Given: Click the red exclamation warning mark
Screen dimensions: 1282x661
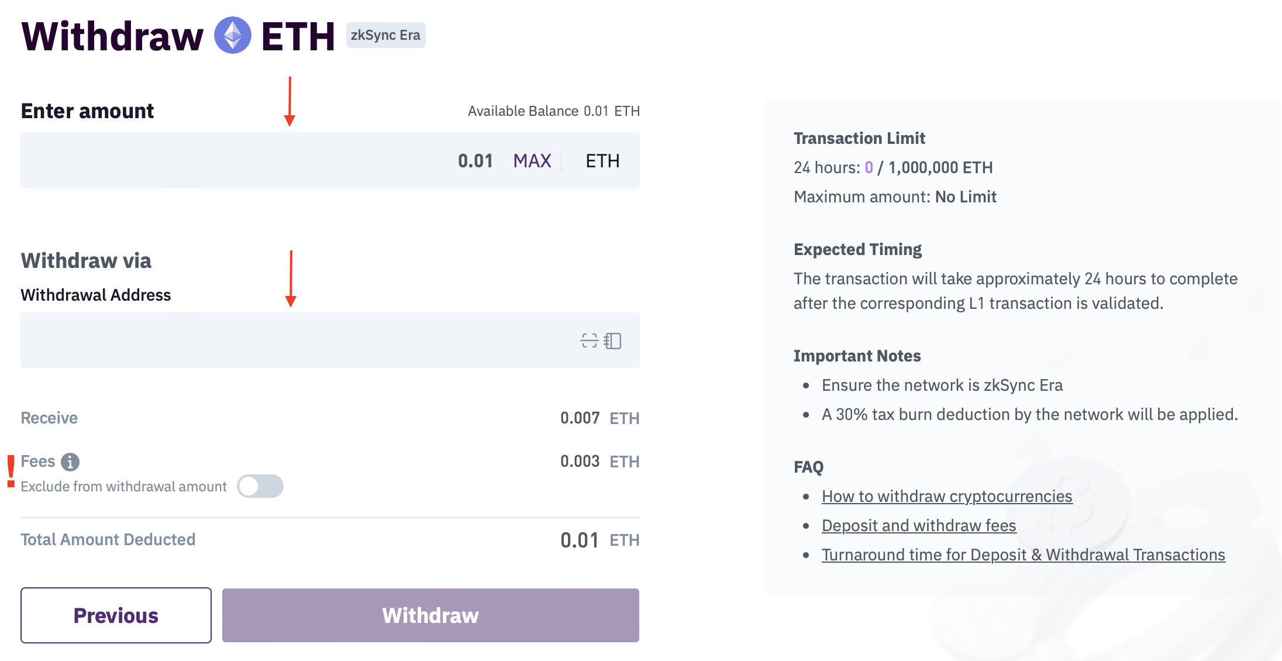Looking at the screenshot, I should pos(11,471).
